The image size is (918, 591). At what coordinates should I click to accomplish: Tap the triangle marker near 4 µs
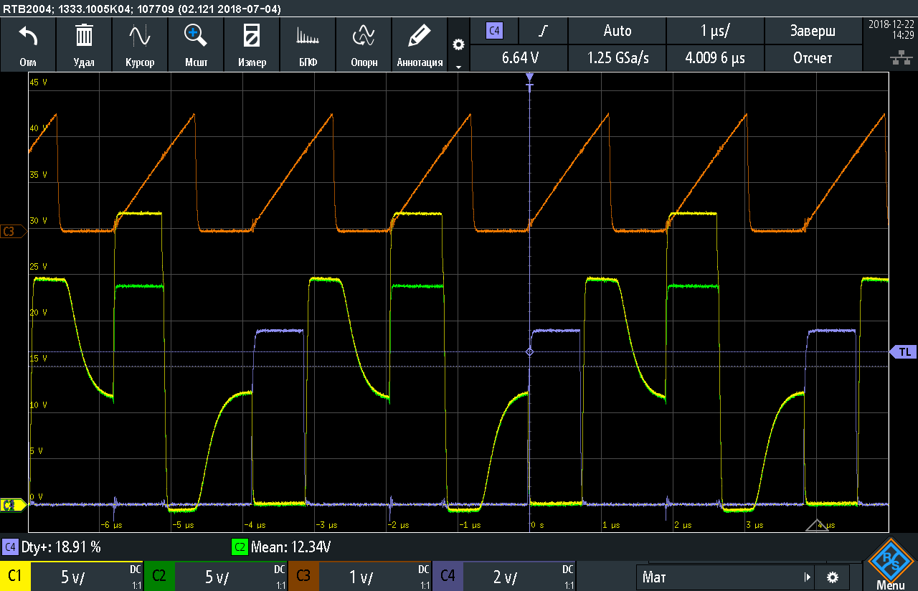[x=817, y=525]
